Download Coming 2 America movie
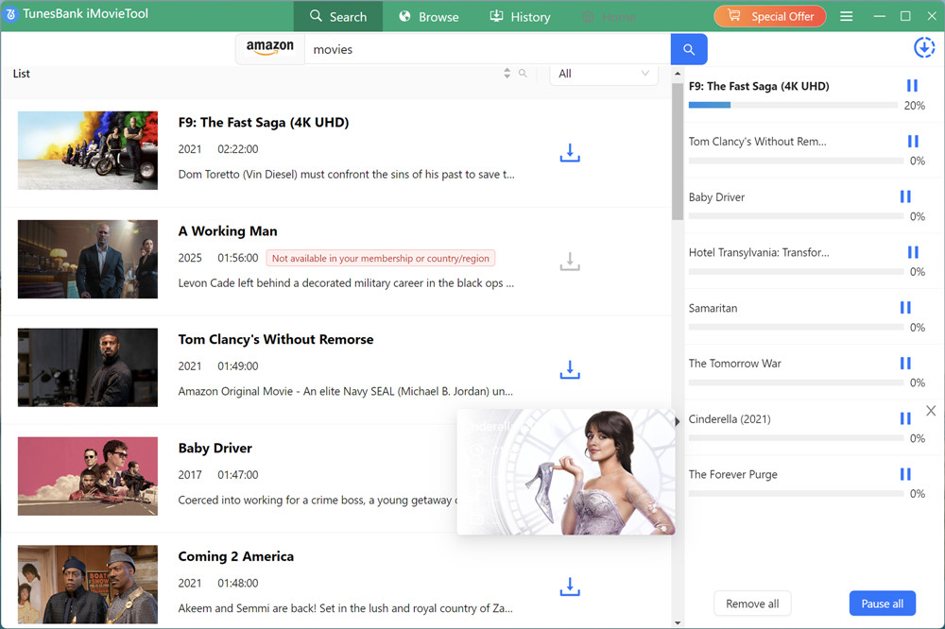The image size is (945, 629). point(570,586)
